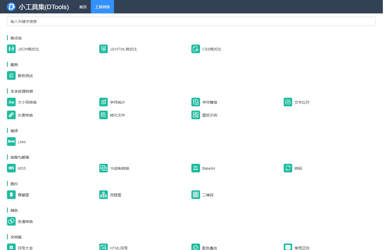Open the Less link text
This screenshot has width=385, height=250.
(x=22, y=142)
